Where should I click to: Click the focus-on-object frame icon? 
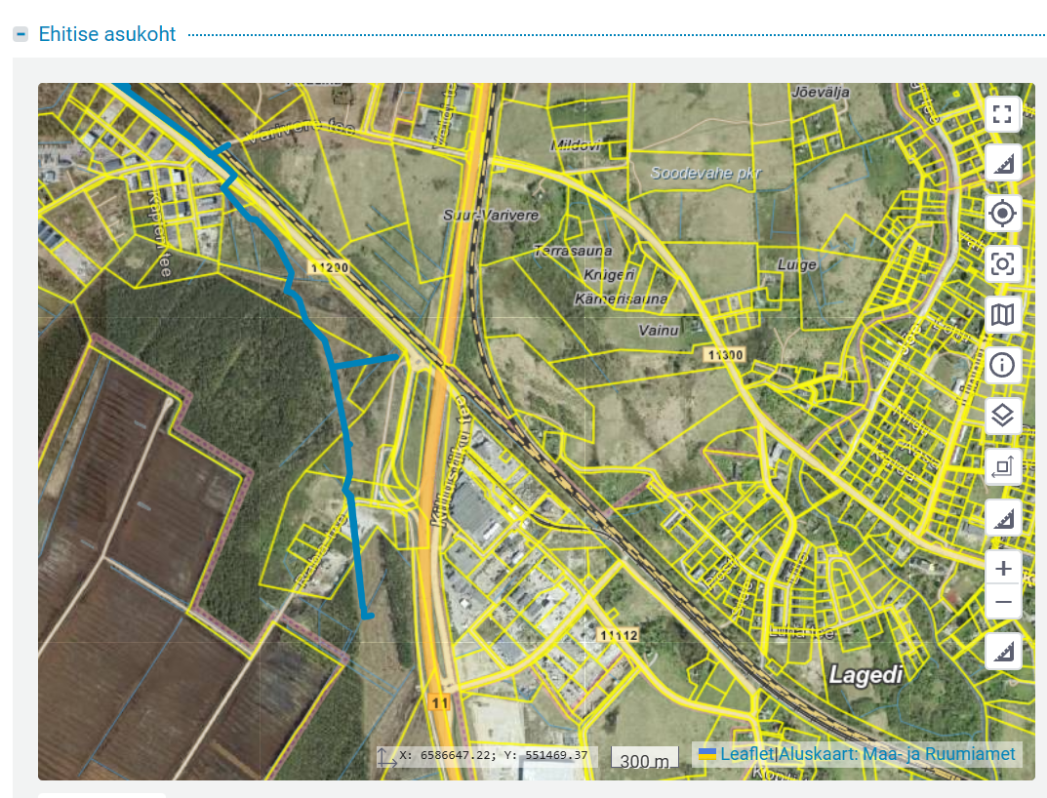click(1002, 263)
